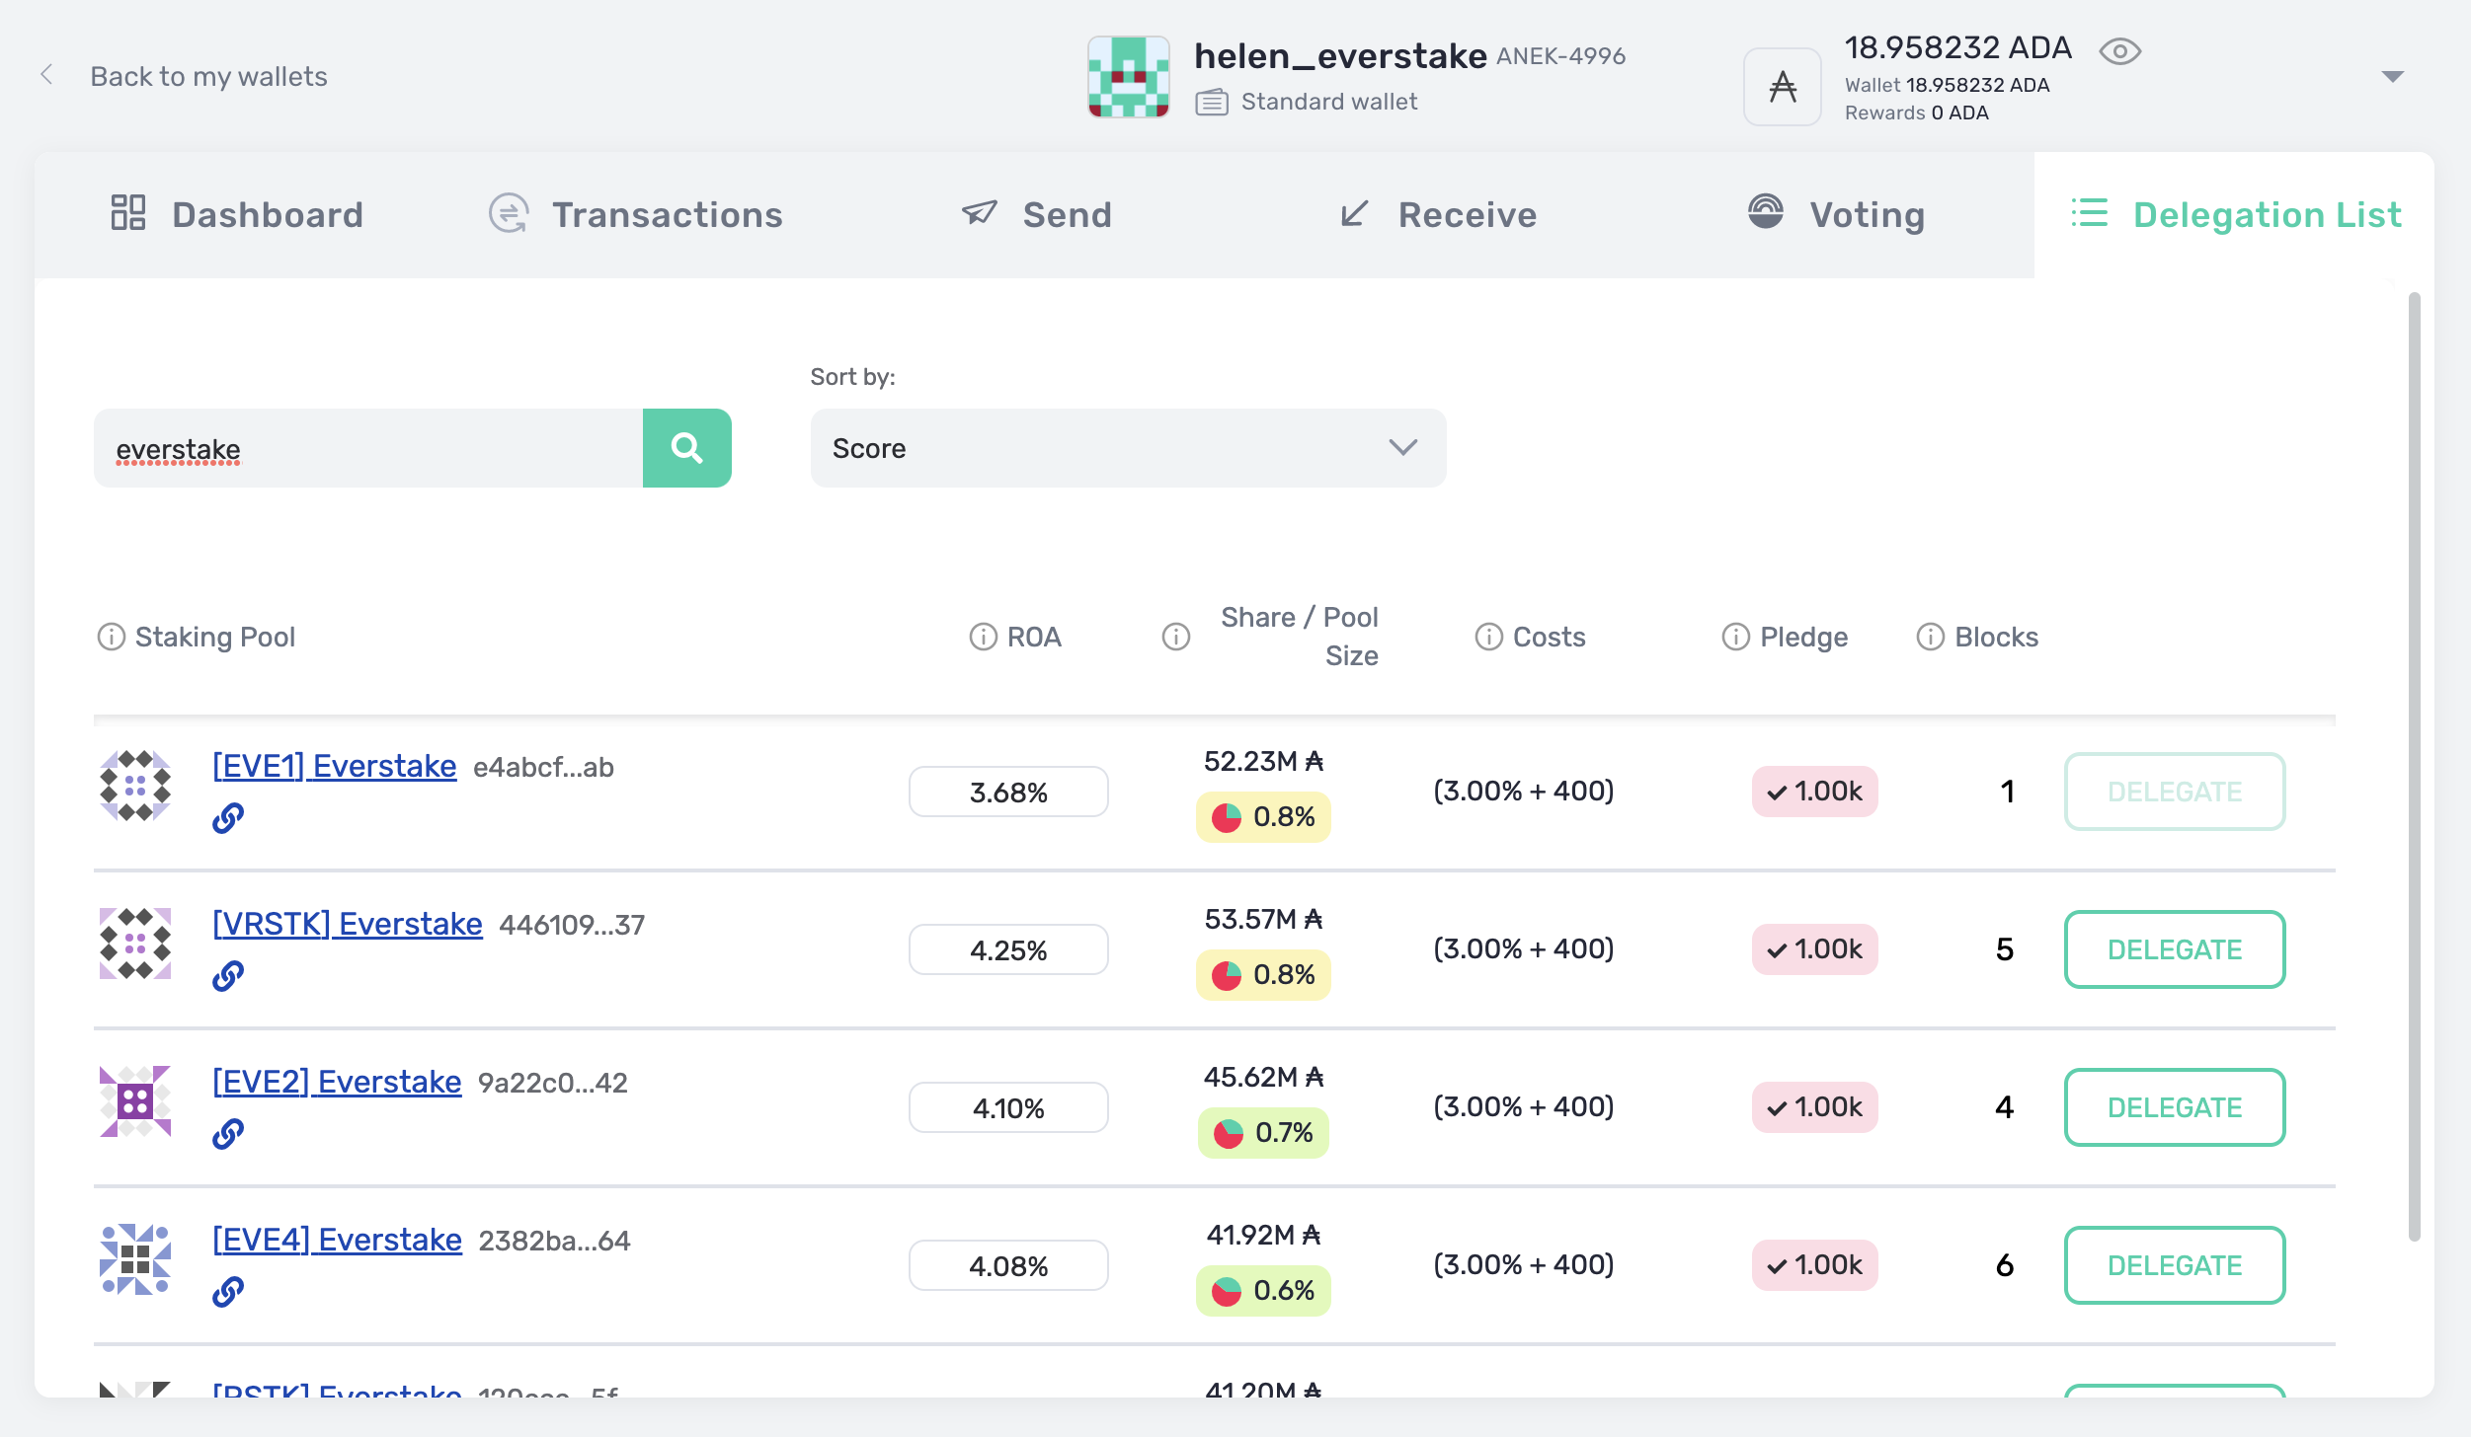Click the greyed DELEGATE button for EVE1
The height and width of the screenshot is (1437, 2471).
[2175, 792]
